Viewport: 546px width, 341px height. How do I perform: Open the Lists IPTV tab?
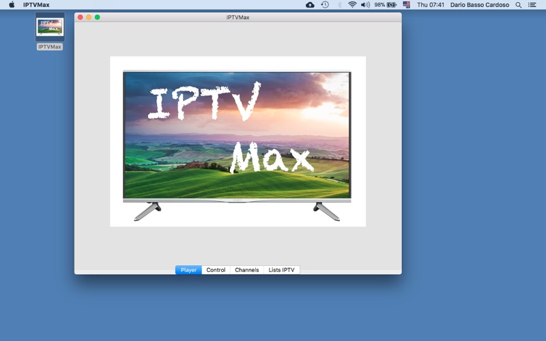[281, 270]
